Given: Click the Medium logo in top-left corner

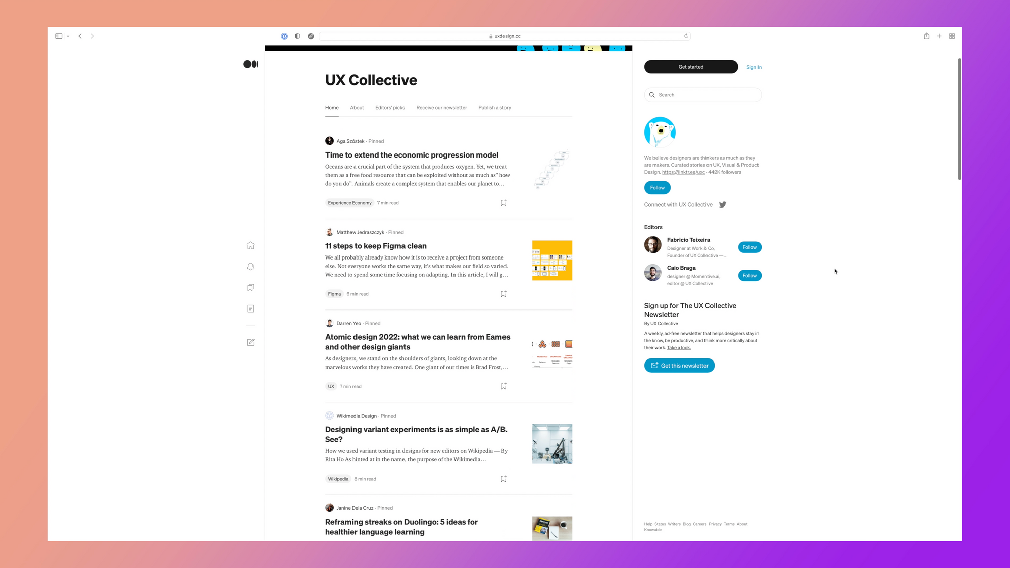Looking at the screenshot, I should [250, 64].
